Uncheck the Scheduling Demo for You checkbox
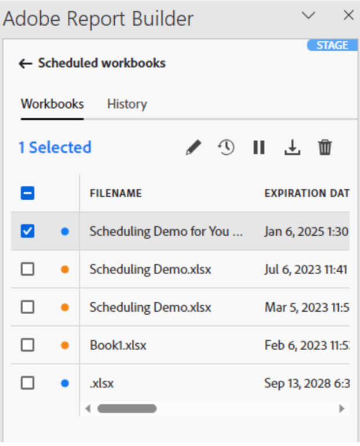This screenshot has height=446, width=360. click(x=28, y=231)
